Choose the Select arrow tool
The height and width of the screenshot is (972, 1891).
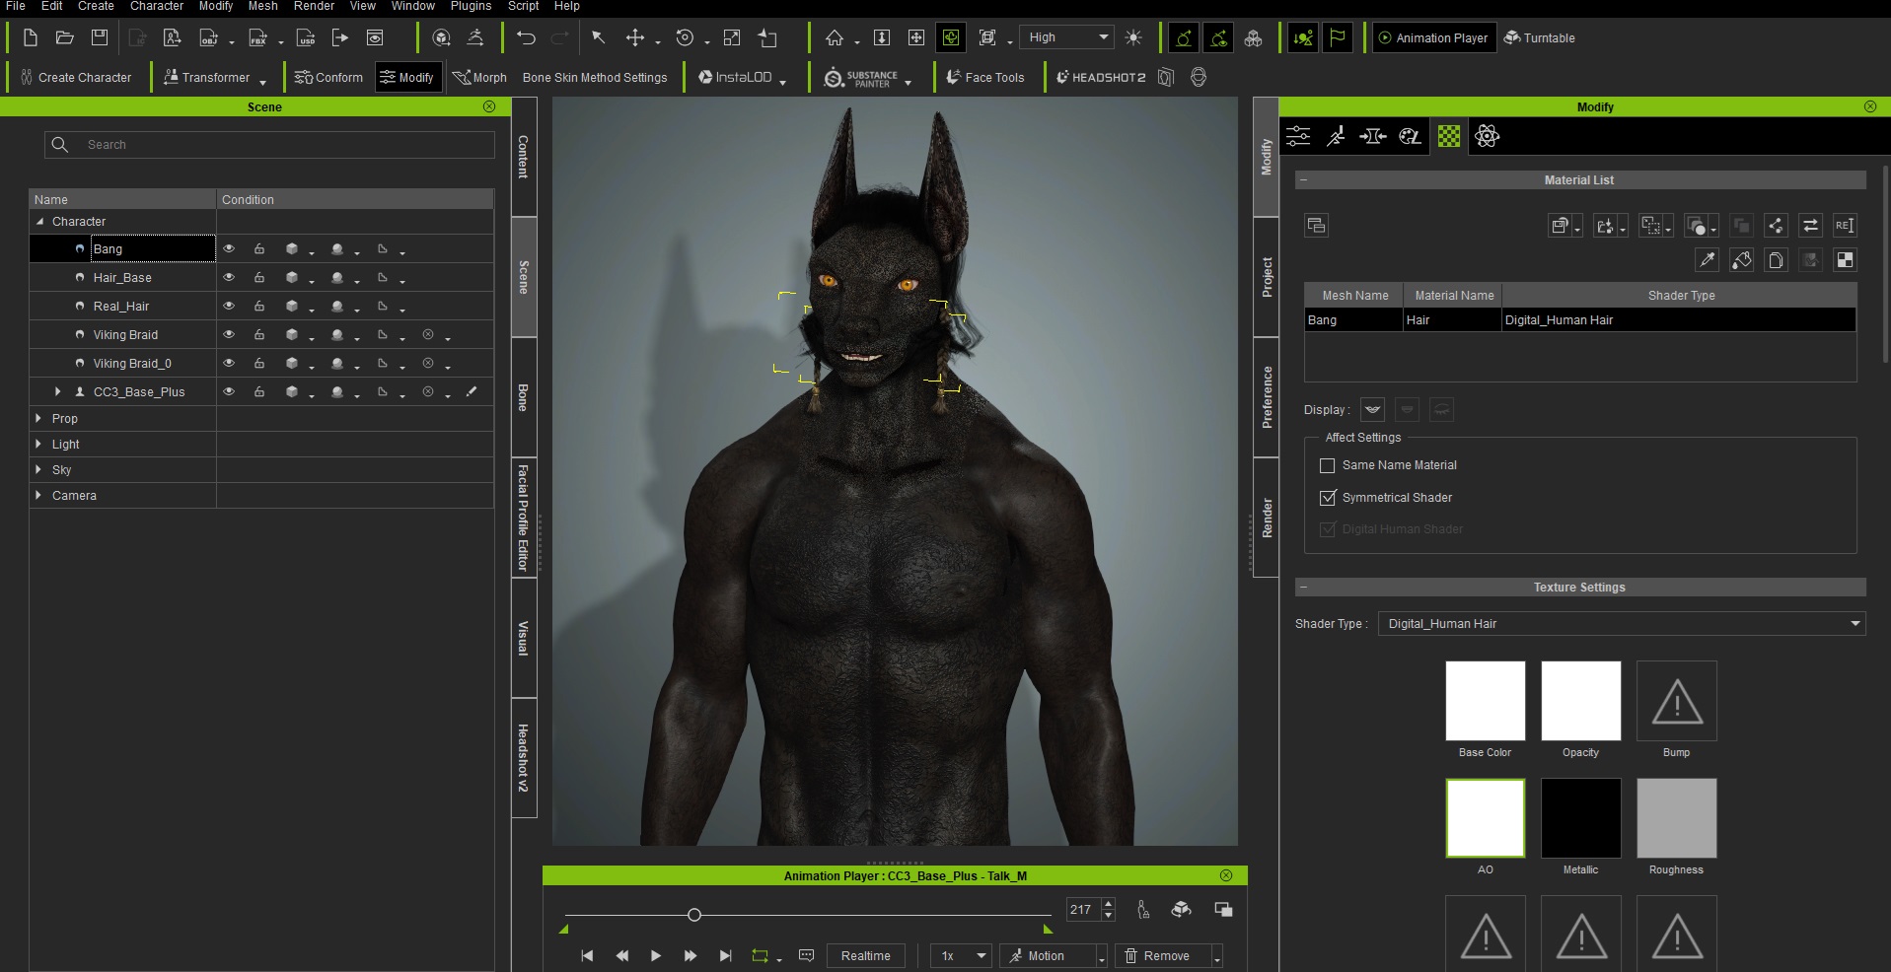click(598, 37)
